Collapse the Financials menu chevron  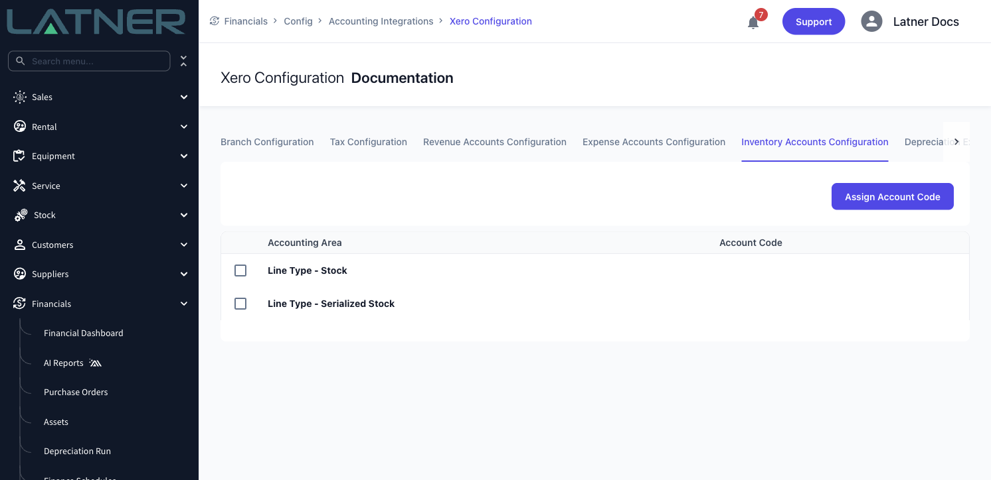(x=184, y=304)
